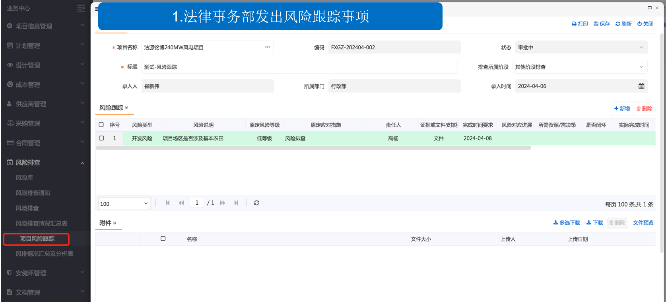
Task: Click the 文档管理 chevron arrow
Action: pos(82,292)
